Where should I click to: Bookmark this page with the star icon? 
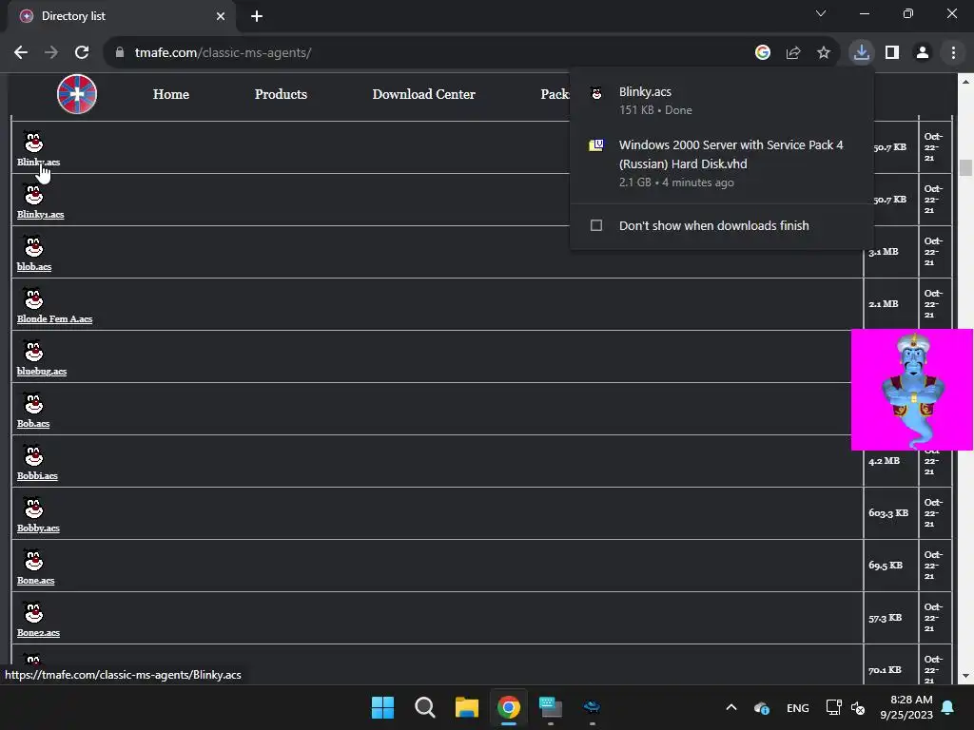824,53
